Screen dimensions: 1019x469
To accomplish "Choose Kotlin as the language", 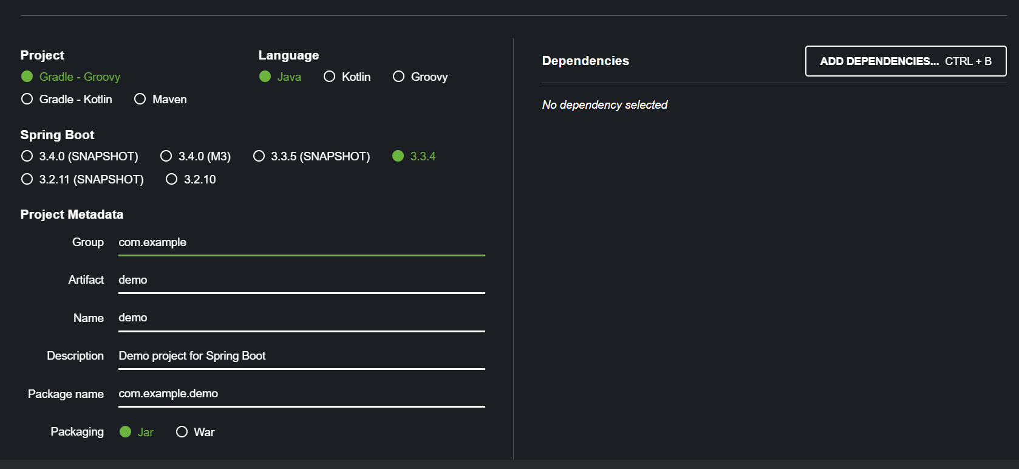I will [x=347, y=77].
